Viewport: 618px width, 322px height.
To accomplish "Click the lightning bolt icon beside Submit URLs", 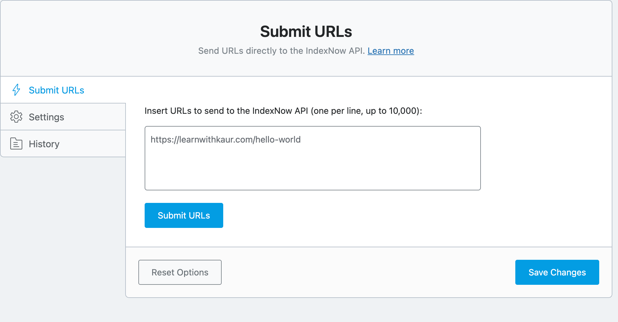I will [x=17, y=90].
